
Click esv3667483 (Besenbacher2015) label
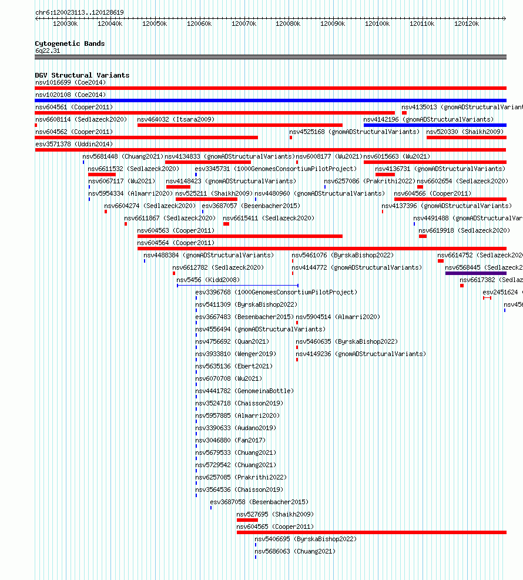point(244,317)
